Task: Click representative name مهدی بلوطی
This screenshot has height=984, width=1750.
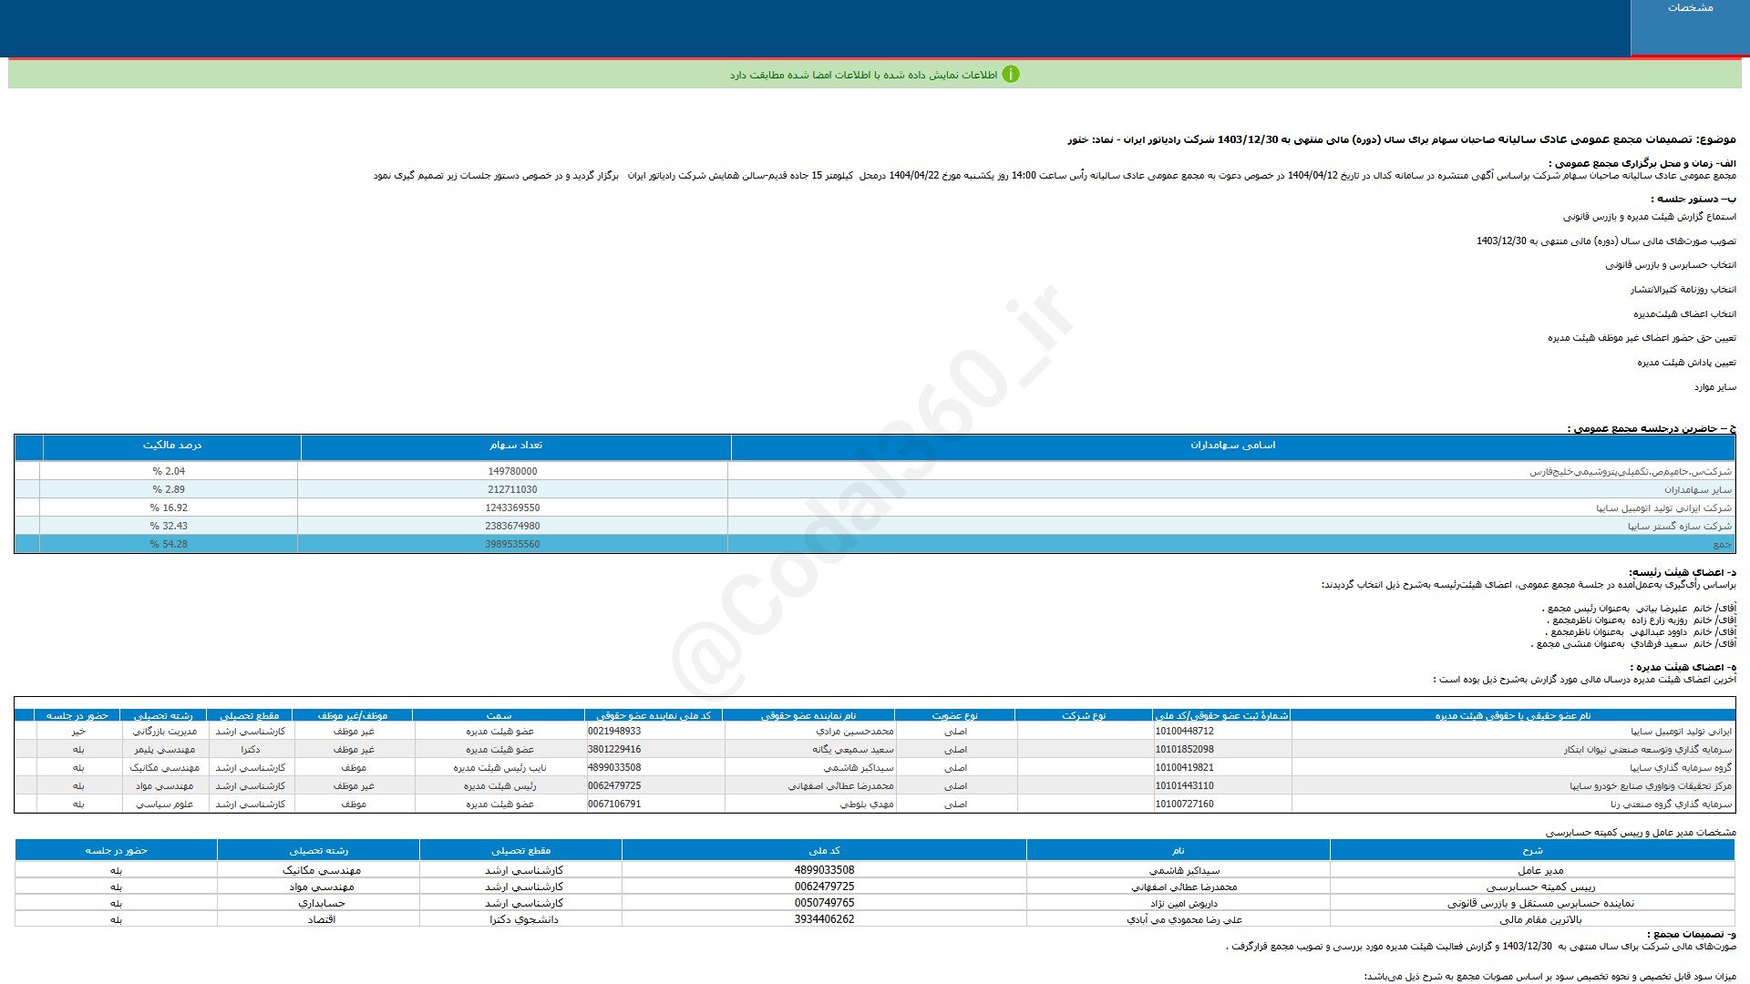Action: coord(867,805)
